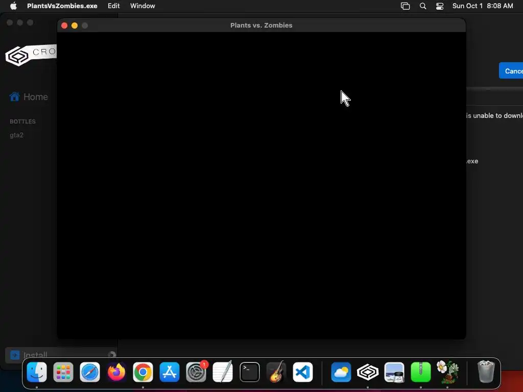Image resolution: width=523 pixels, height=392 pixels.
Task: Open Preview from the Dock
Action: (394, 372)
